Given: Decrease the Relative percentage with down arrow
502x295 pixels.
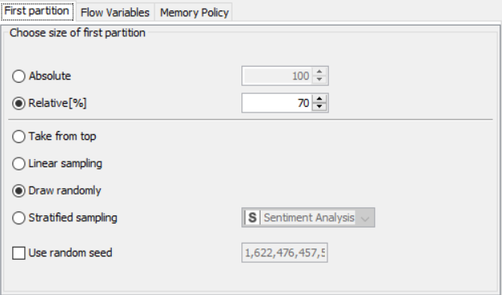Looking at the screenshot, I should 319,107.
